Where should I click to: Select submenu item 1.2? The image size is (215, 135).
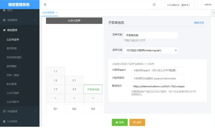pos(55,80)
